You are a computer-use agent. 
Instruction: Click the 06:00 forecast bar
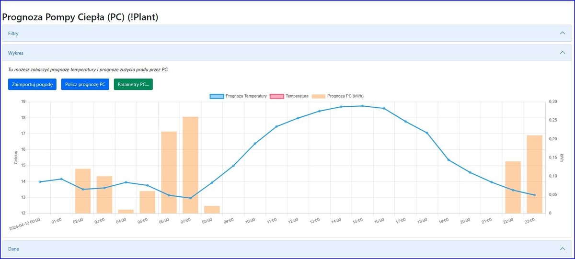(169, 172)
